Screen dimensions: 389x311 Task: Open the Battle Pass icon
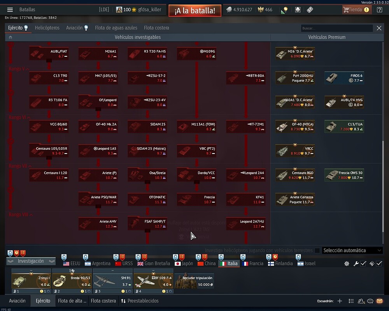coord(310,10)
